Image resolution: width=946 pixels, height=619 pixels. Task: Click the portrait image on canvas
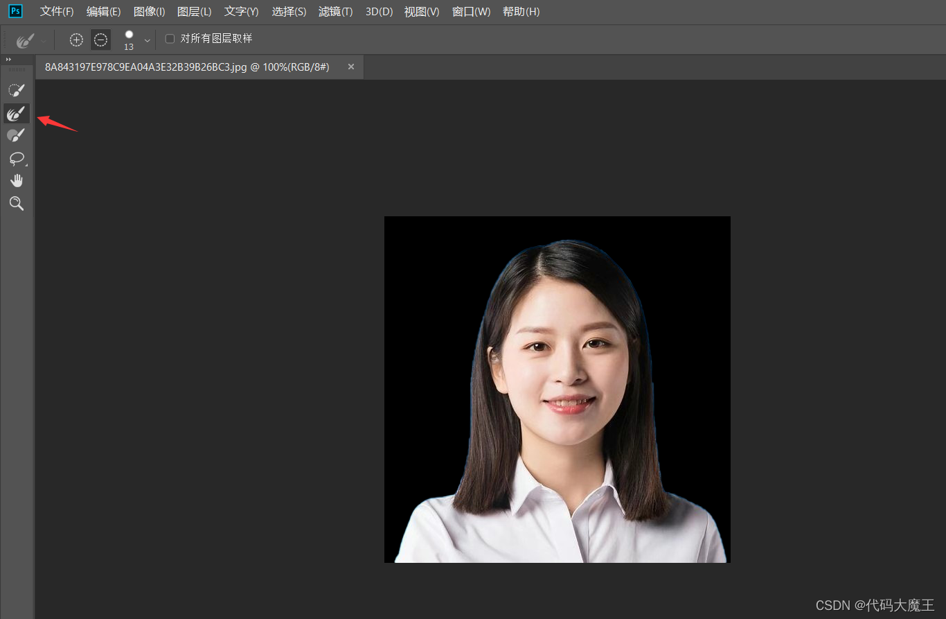click(x=557, y=390)
